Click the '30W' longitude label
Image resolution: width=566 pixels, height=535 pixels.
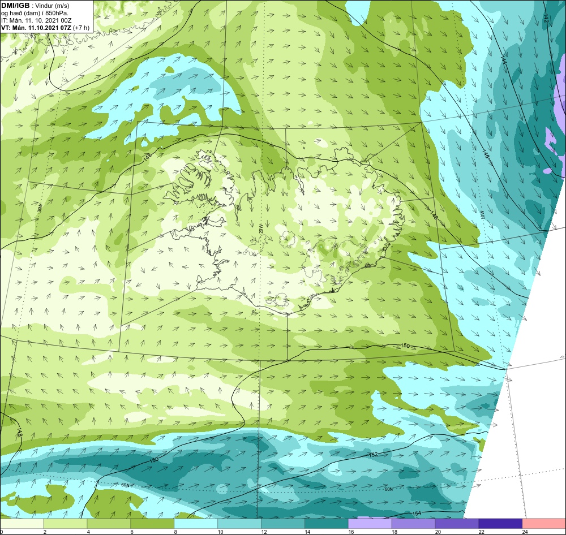40,209
